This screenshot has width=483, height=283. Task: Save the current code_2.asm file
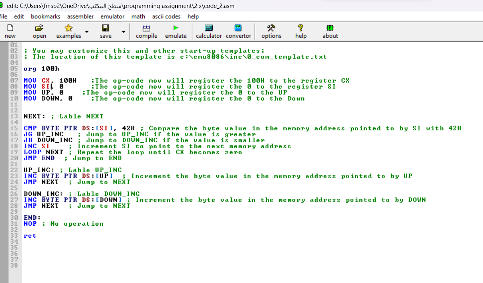(105, 31)
